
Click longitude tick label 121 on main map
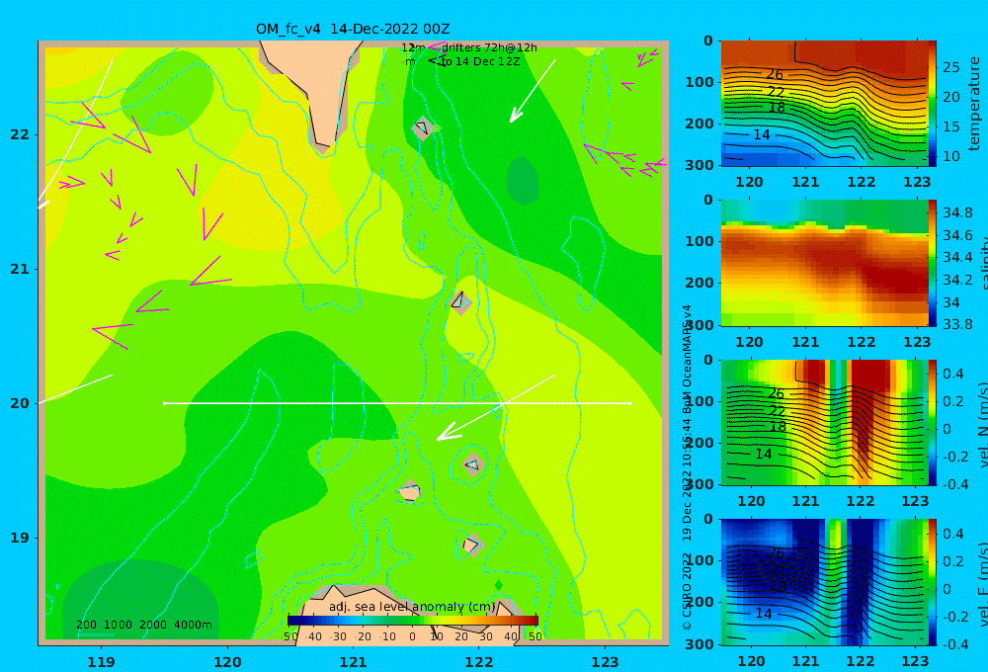coord(353,662)
